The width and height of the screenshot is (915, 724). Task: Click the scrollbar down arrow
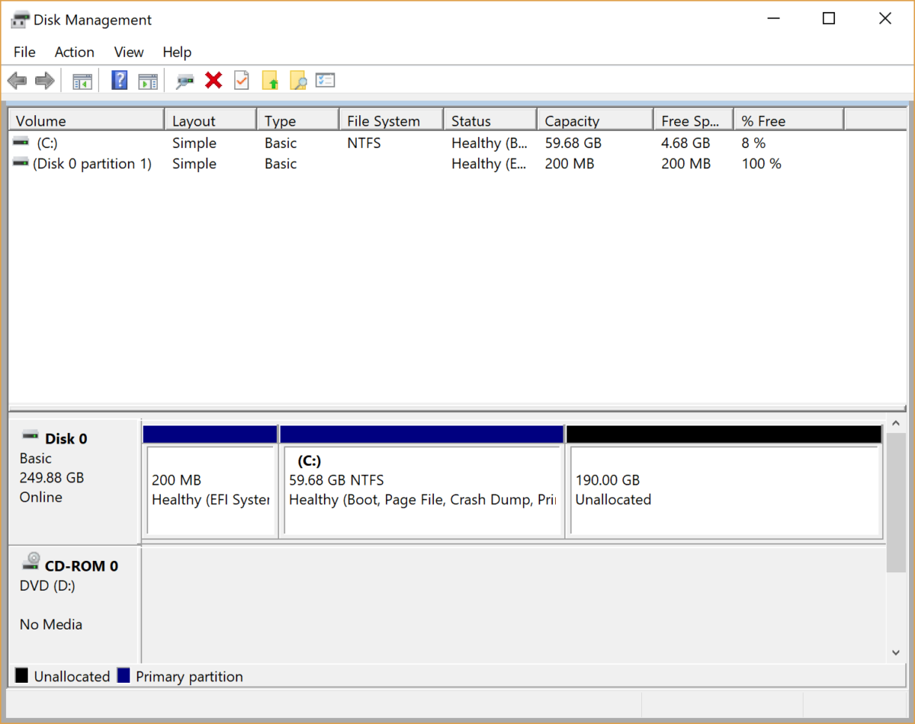[895, 652]
